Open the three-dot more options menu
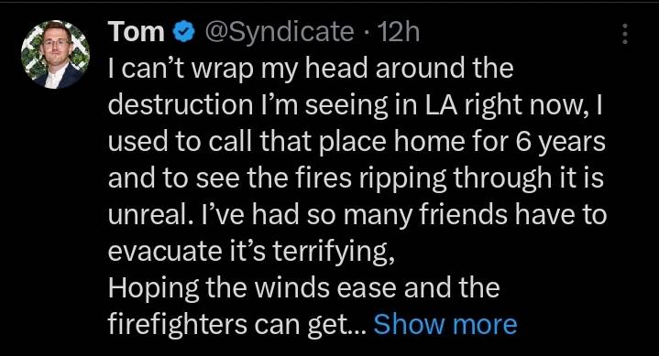This screenshot has height=356, width=659. (x=625, y=34)
